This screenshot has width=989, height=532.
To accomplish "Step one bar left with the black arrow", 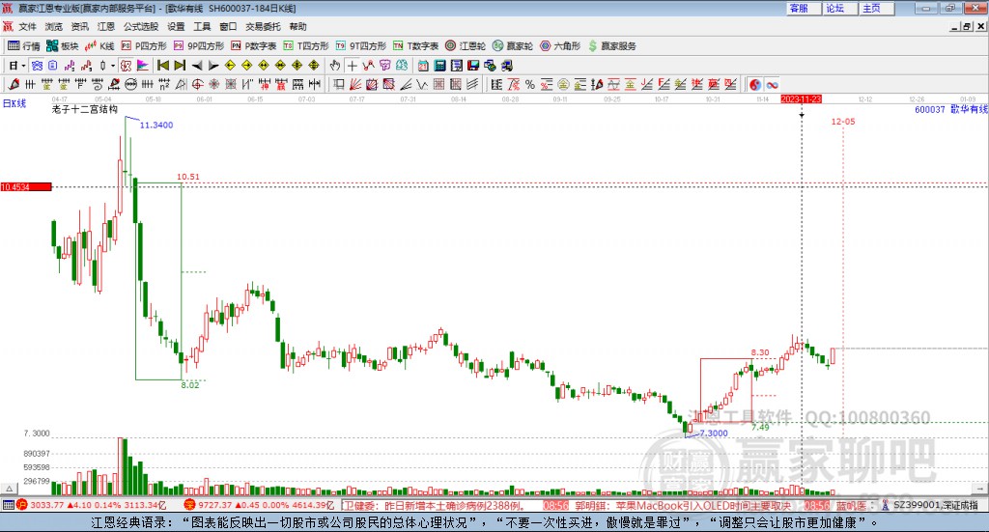I will click(x=197, y=66).
